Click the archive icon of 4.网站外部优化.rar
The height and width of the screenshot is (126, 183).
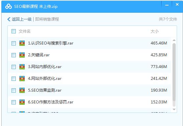pyautogui.click(x=22, y=79)
